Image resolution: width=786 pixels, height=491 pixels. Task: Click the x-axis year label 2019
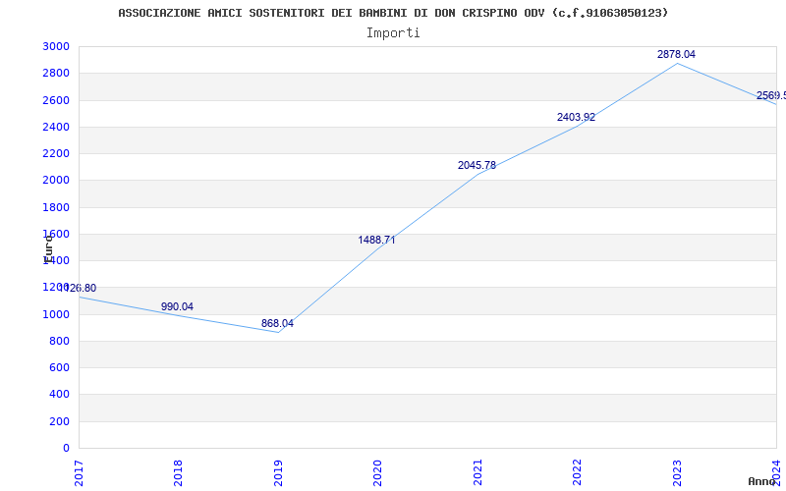click(278, 473)
